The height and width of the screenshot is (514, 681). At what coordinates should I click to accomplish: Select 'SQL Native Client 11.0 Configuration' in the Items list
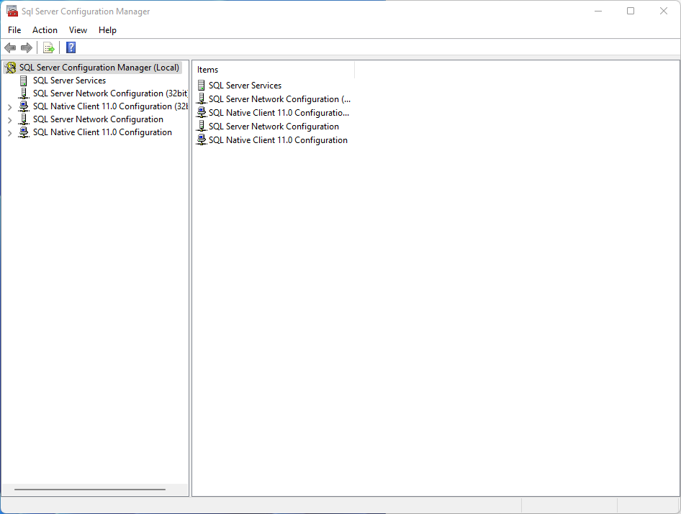278,140
